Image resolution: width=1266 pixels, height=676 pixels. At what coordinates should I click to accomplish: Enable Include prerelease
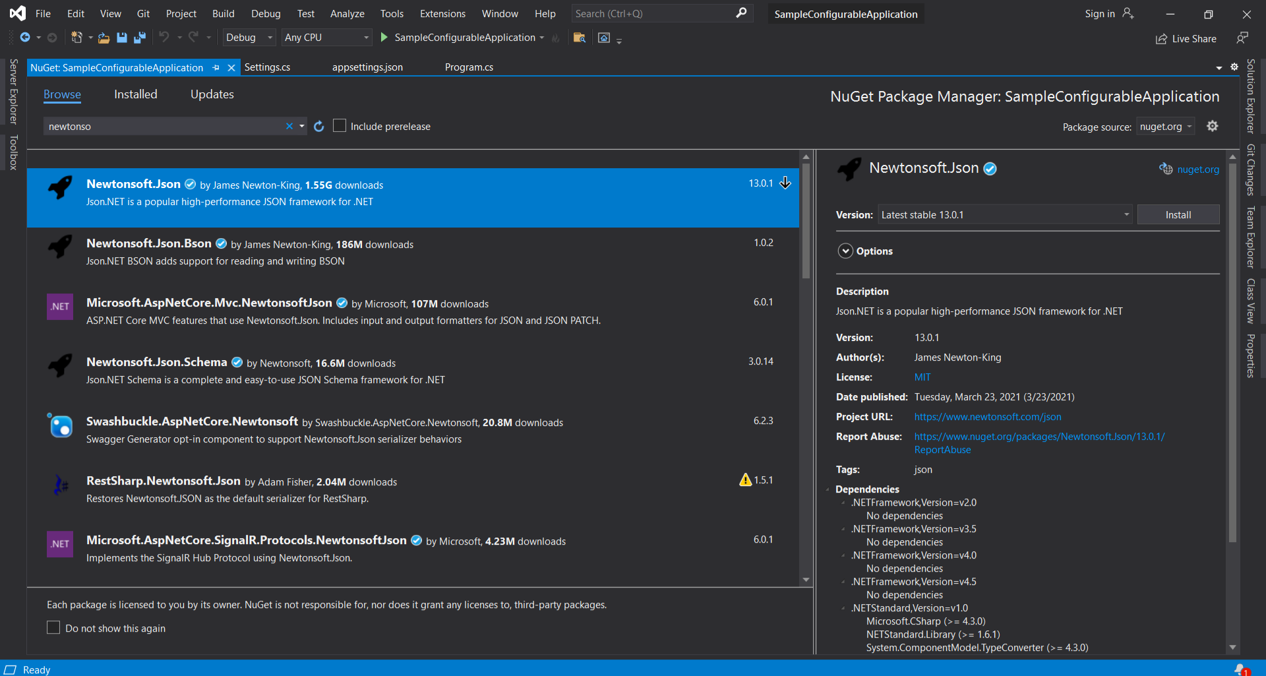[x=340, y=125]
